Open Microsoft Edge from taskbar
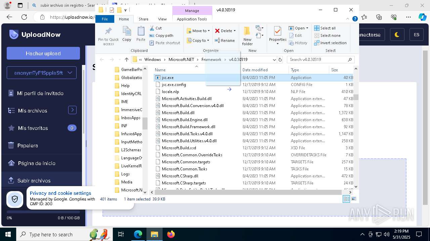This screenshot has height=241, width=430. (138, 234)
